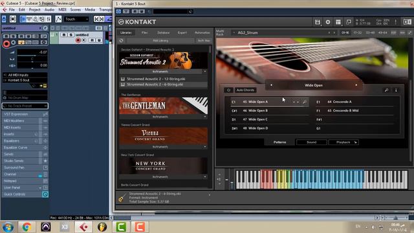The image size is (414, 233).
Task: Open Cubase File menu
Action: click(12, 10)
